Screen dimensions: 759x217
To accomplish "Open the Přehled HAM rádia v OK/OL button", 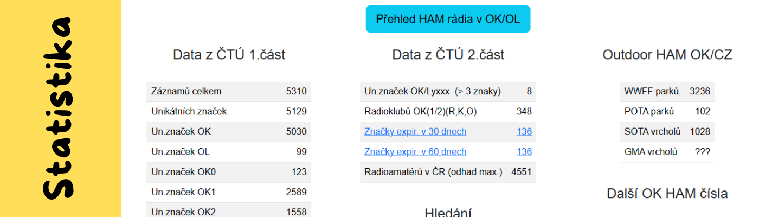I will pos(448,19).
